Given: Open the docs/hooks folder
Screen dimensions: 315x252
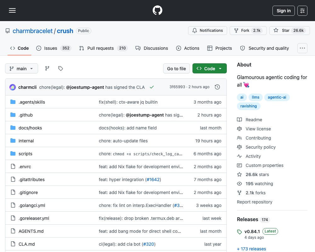Looking at the screenshot, I should pyautogui.click(x=30, y=128).
